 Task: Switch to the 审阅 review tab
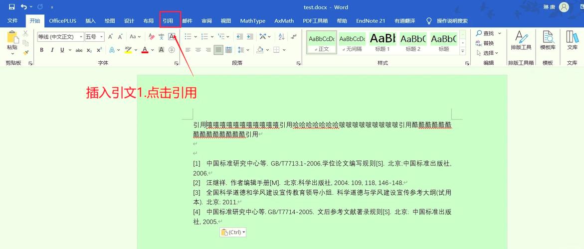tap(206, 21)
